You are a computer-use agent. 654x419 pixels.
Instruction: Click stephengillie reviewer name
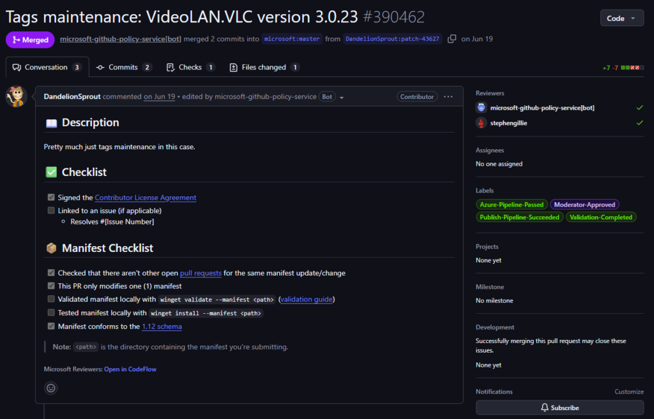tap(508, 123)
